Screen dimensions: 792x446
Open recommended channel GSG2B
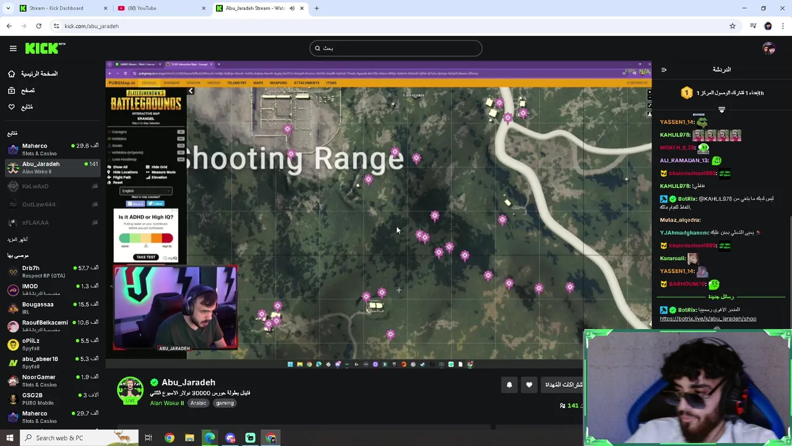[x=53, y=398]
